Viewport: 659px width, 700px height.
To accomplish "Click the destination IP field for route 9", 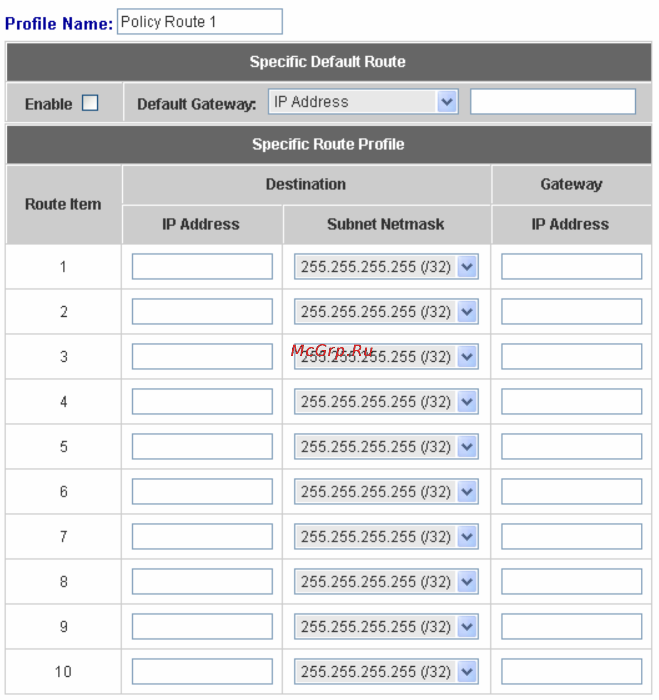I will click(202, 626).
